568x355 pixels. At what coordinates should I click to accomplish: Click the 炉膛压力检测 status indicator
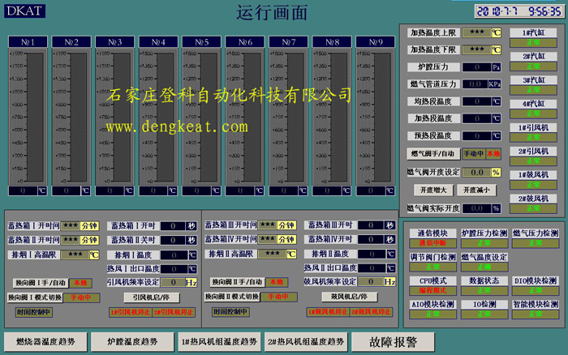click(x=484, y=243)
